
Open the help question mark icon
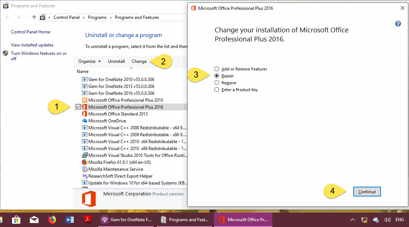click(x=398, y=24)
